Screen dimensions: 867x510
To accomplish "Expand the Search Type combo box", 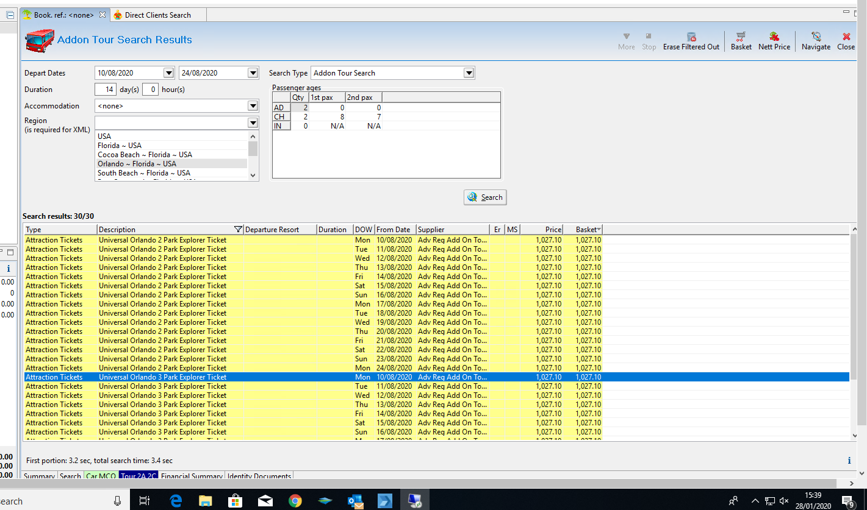I will [469, 73].
